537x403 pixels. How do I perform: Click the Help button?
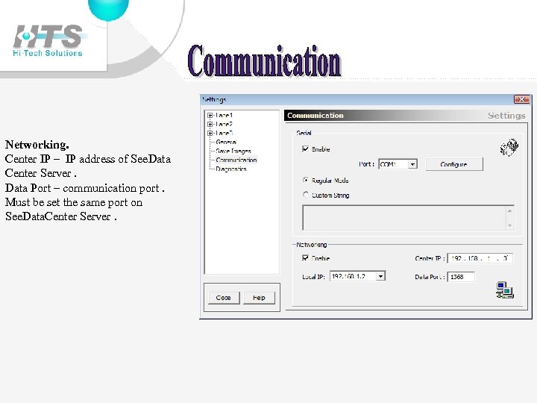coord(259,298)
